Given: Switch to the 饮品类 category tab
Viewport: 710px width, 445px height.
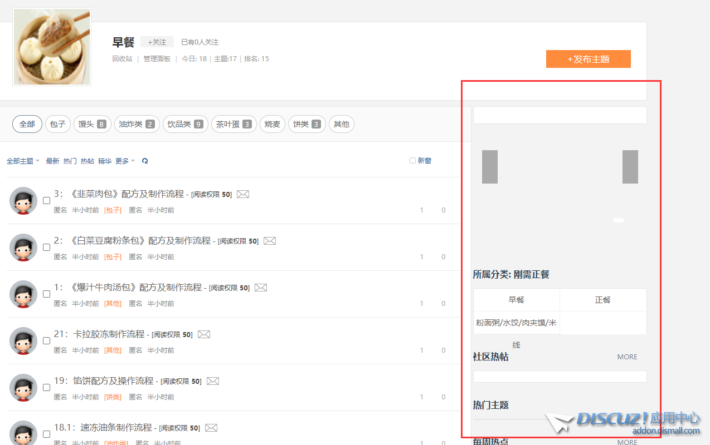Looking at the screenshot, I should (186, 124).
